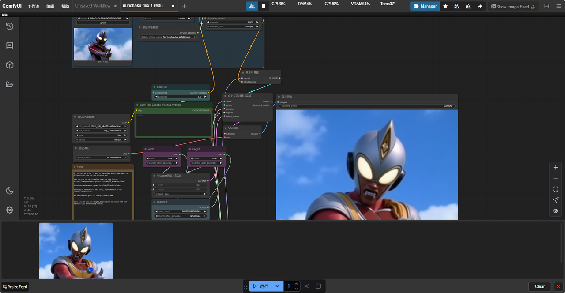The image size is (565, 293).
Task: Zoom out on canvas with the minus icon
Action: pyautogui.click(x=556, y=178)
